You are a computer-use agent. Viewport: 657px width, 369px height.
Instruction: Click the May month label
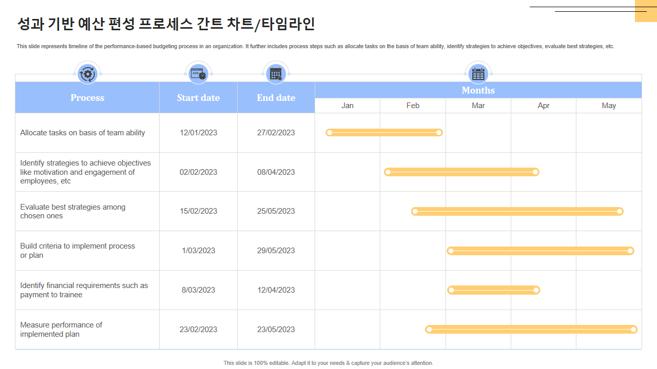click(x=609, y=106)
